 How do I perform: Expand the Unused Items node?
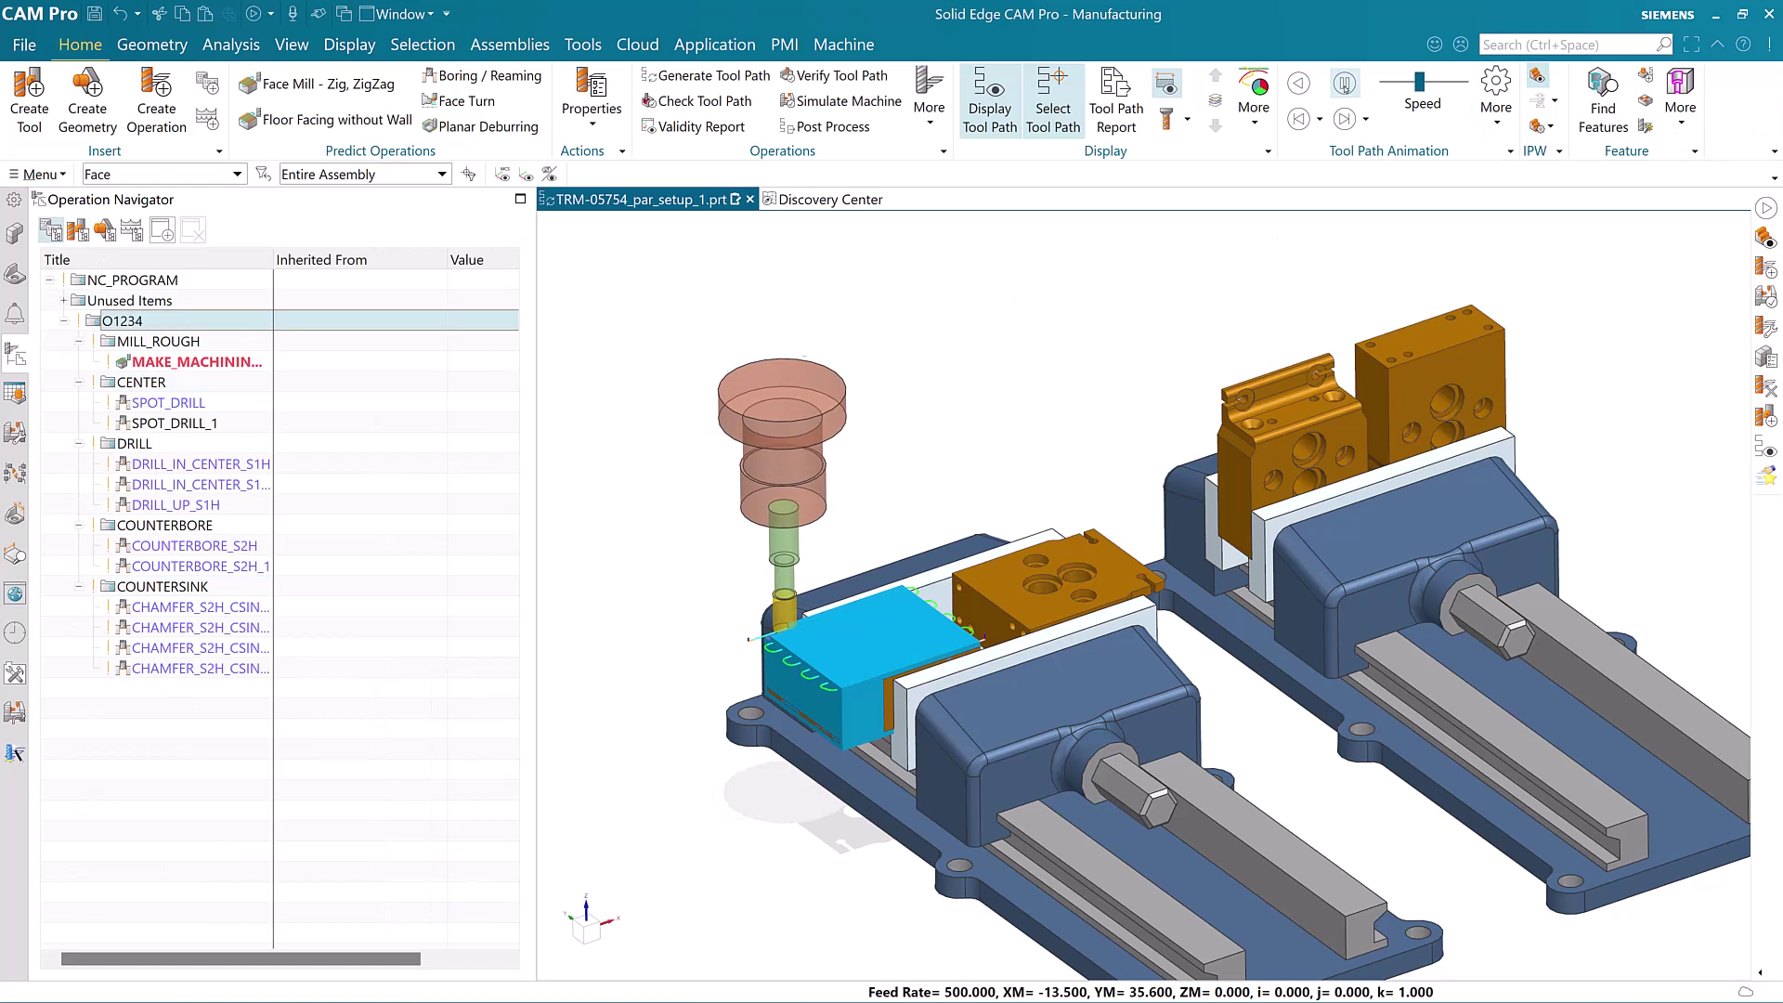pyautogui.click(x=63, y=300)
